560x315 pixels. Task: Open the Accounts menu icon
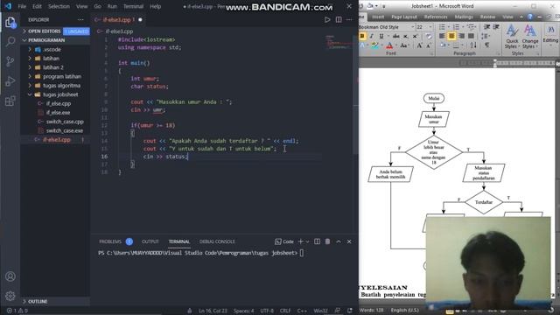click(x=10, y=276)
